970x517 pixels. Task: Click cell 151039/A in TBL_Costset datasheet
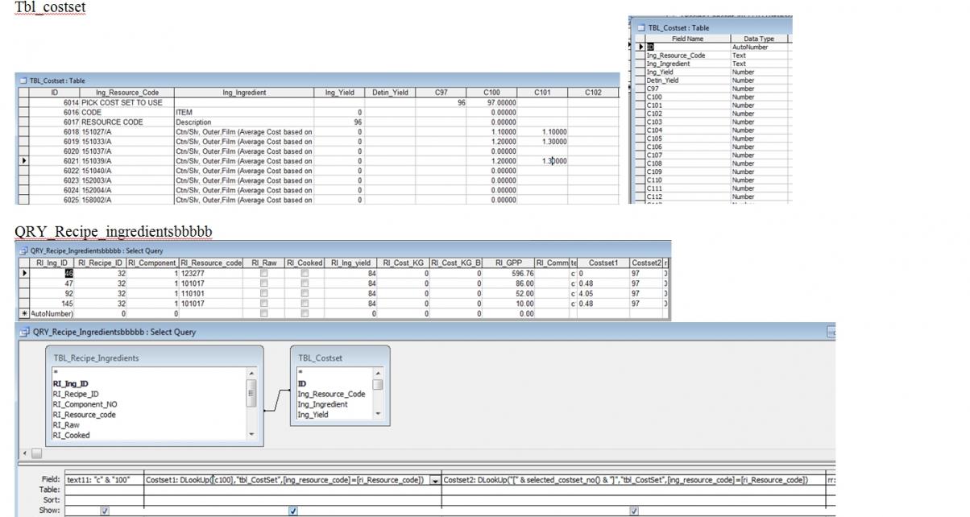tap(127, 161)
